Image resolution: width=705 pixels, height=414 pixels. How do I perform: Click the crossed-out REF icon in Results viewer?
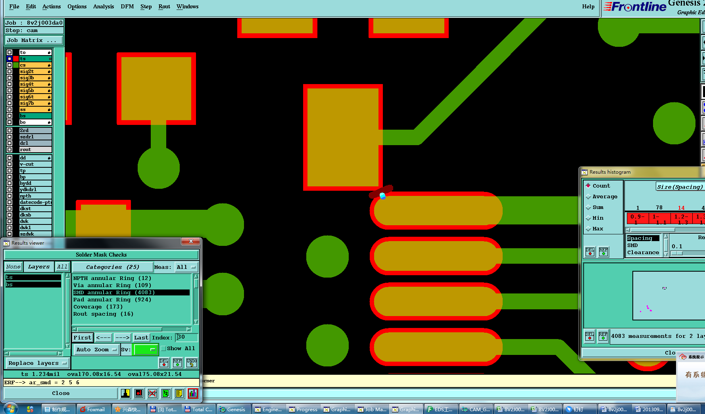coord(152,393)
